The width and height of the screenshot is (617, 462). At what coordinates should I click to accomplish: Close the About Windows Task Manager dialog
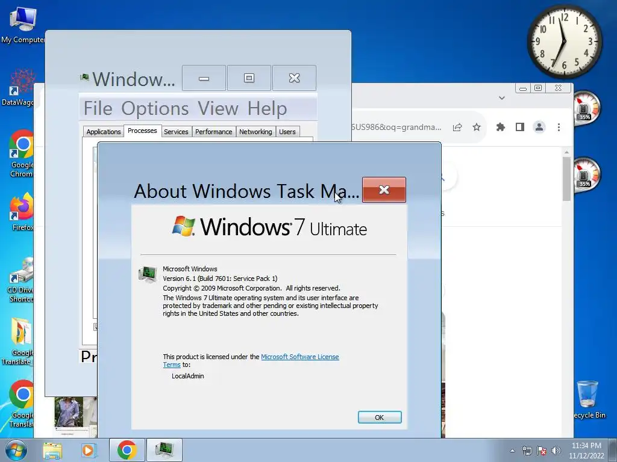pos(384,189)
